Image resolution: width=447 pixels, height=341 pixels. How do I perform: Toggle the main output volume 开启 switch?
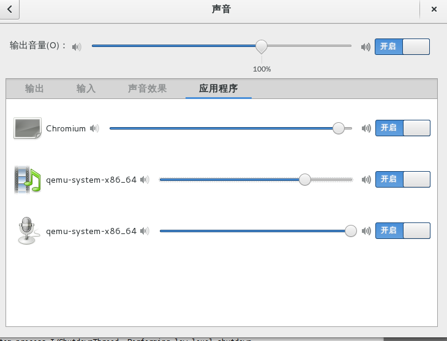(x=402, y=46)
